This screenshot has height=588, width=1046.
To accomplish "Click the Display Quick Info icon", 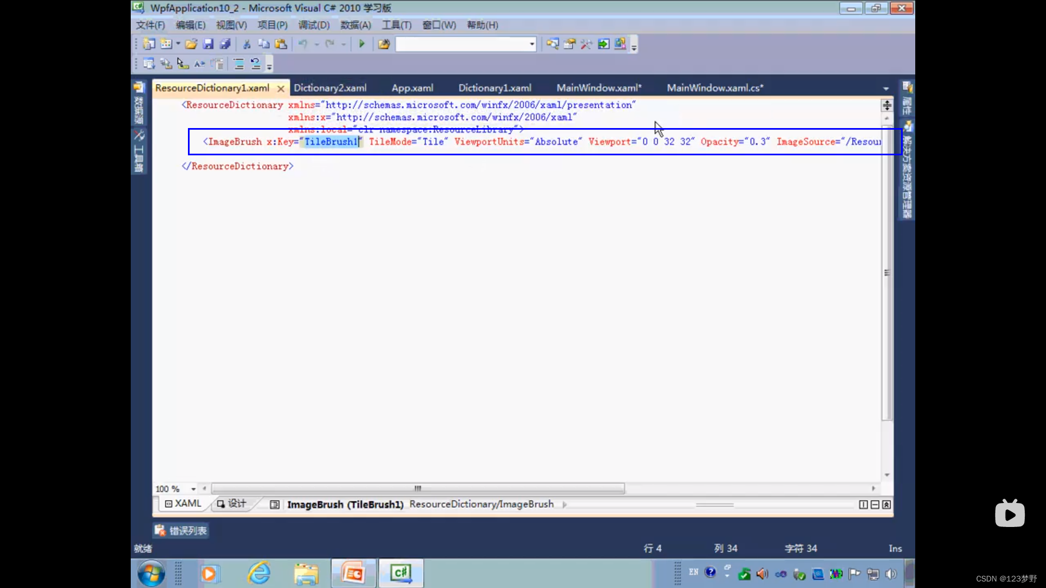I will 183,64.
